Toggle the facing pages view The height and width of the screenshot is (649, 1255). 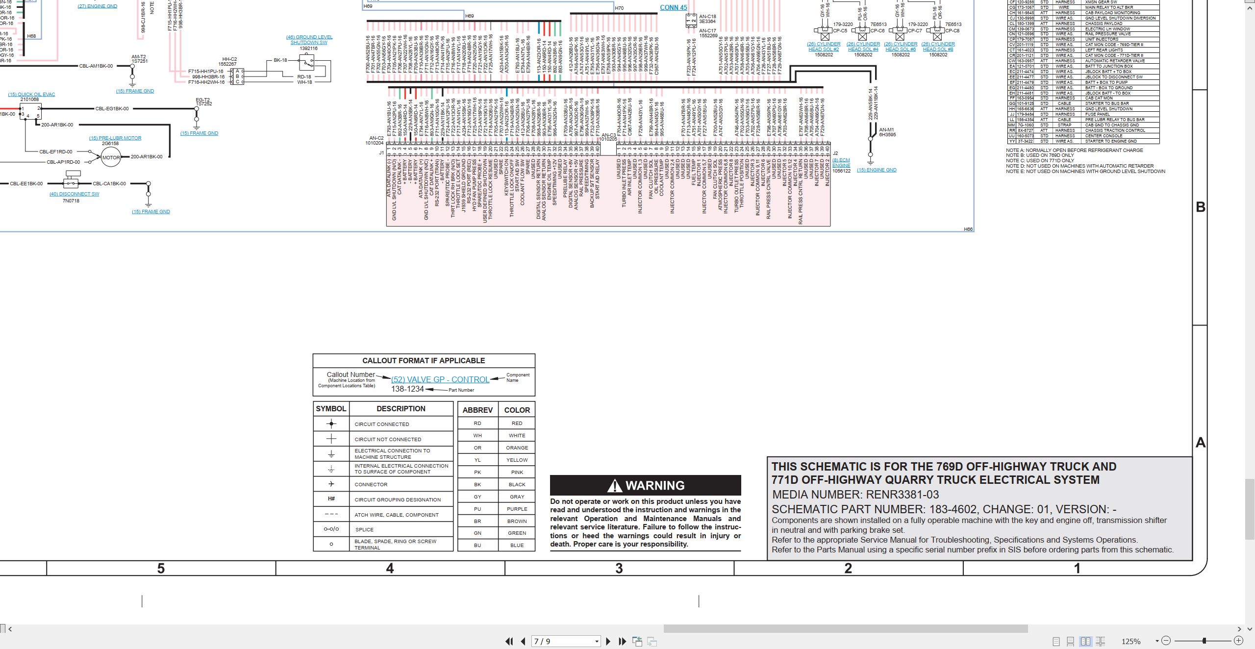tap(1085, 641)
